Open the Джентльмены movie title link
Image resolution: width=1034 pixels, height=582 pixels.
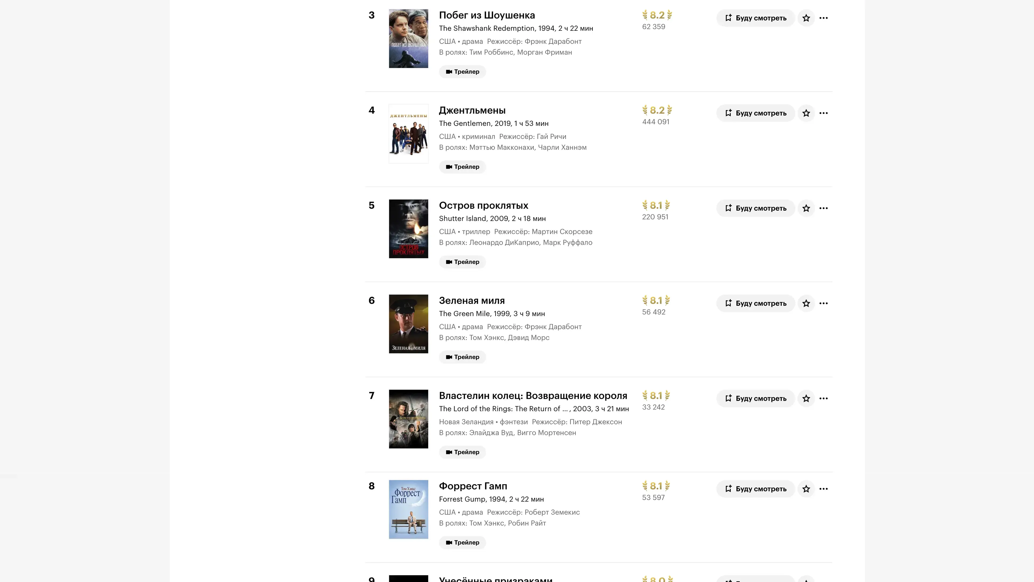click(x=472, y=110)
